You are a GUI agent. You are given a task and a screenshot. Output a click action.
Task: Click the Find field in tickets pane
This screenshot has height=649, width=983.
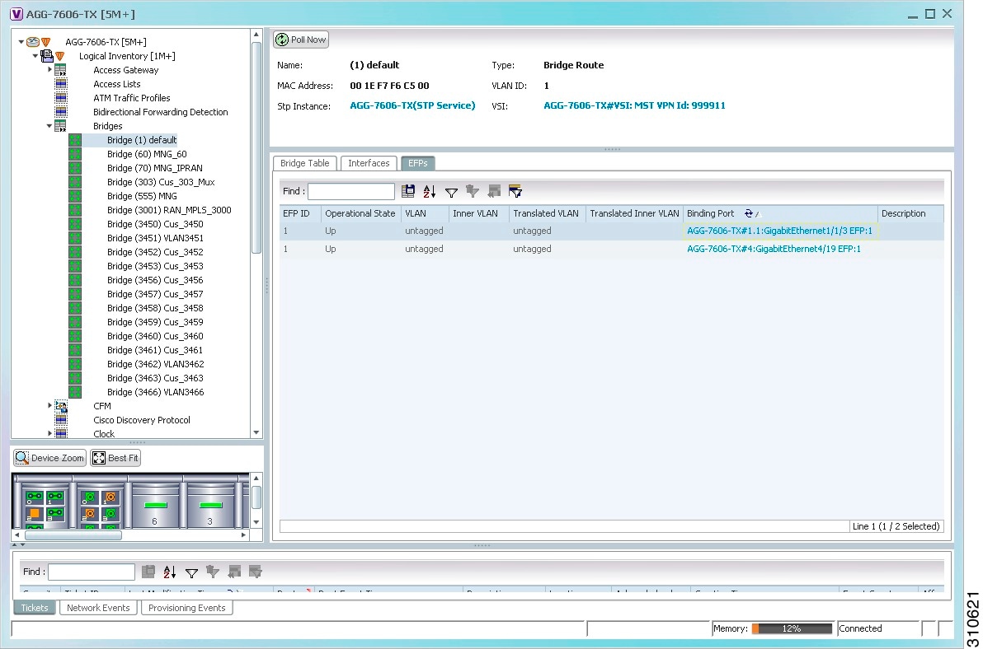(92, 572)
